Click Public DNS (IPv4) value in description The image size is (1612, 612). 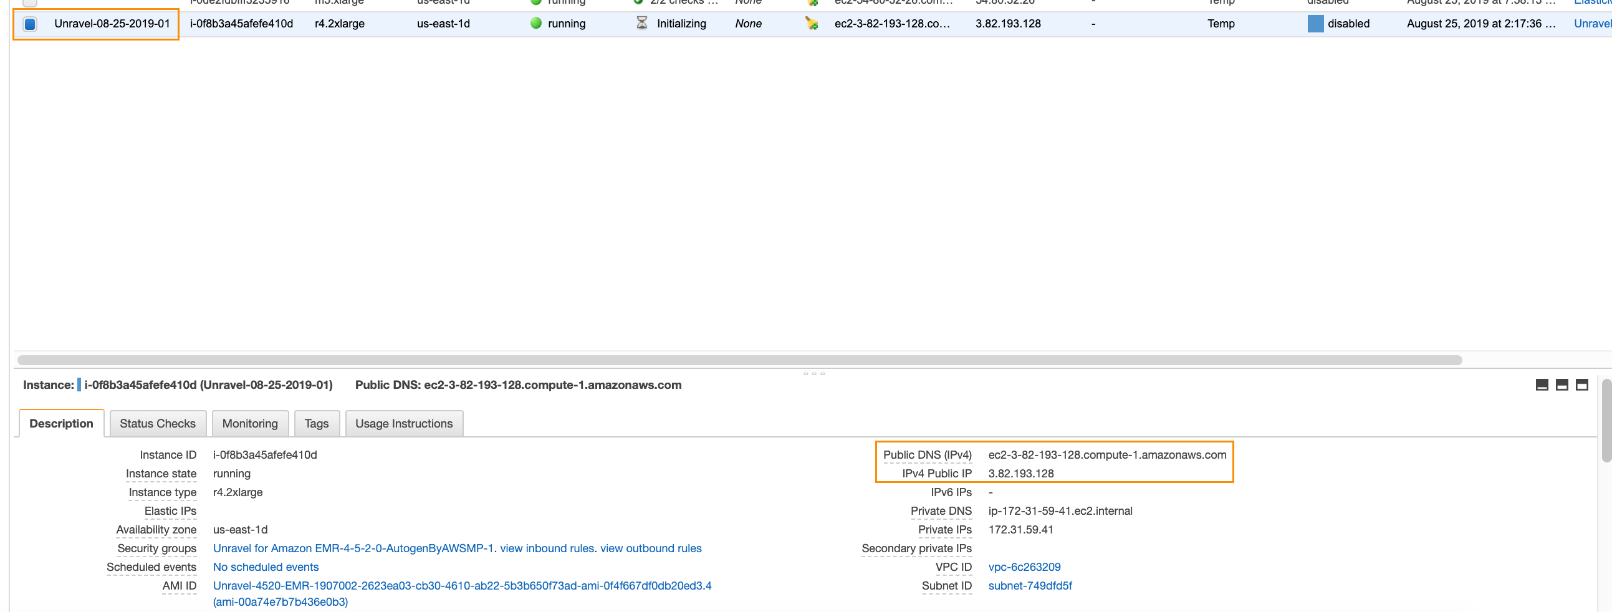(1107, 455)
